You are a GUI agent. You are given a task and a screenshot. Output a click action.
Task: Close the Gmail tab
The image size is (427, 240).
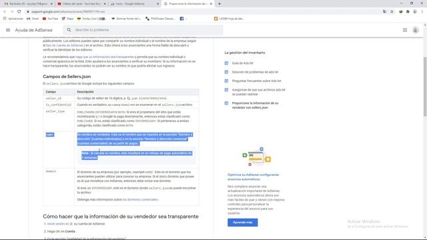point(51,4)
